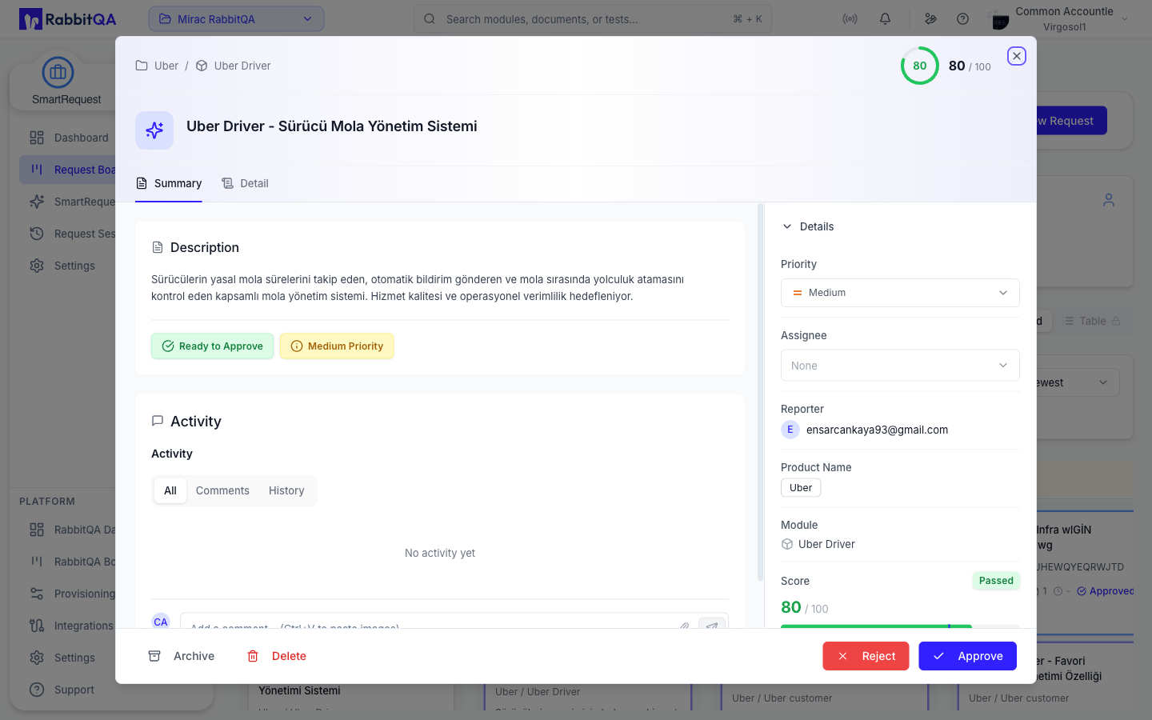Screen dimensions: 1152x720
Task: Focus the search modules input field
Action: click(x=592, y=19)
